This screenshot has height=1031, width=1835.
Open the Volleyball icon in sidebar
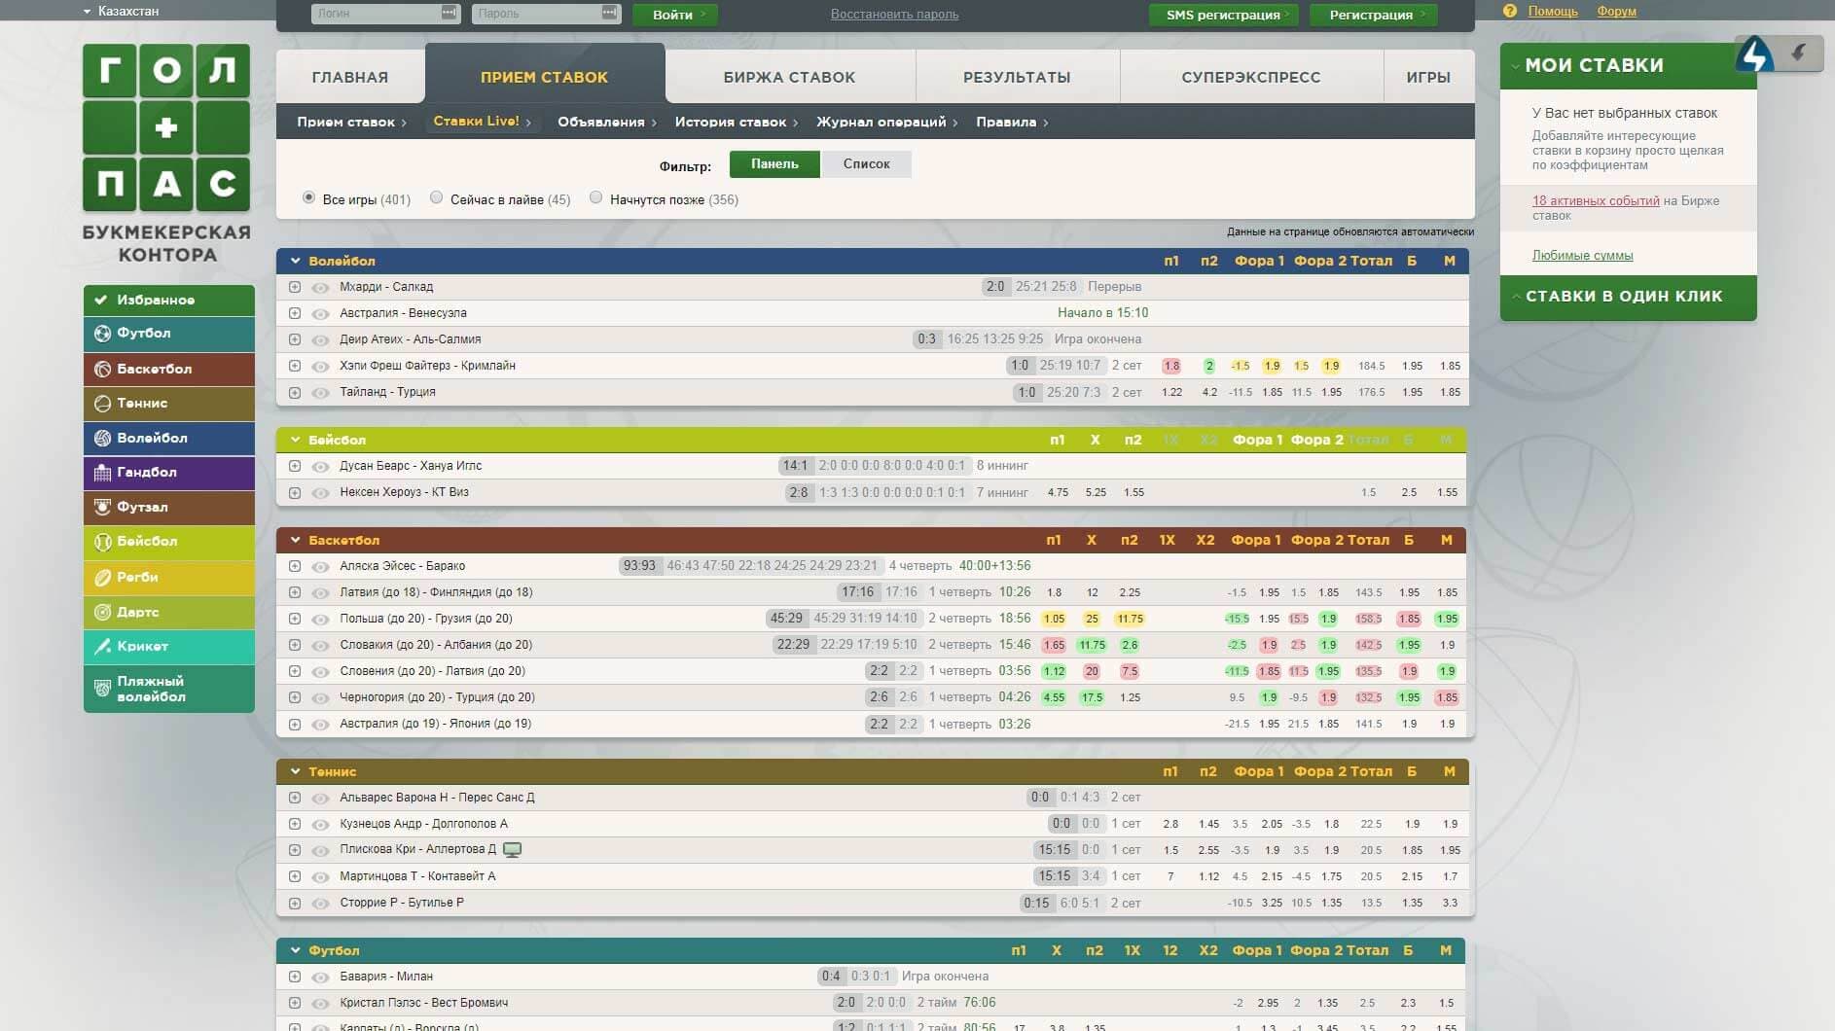coord(102,438)
